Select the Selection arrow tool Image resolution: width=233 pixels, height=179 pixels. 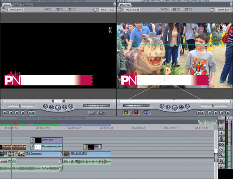click(x=221, y=122)
